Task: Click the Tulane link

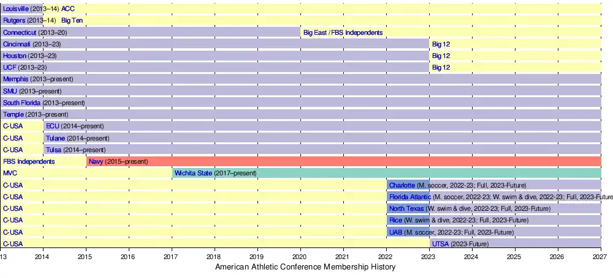Action: click(55, 138)
